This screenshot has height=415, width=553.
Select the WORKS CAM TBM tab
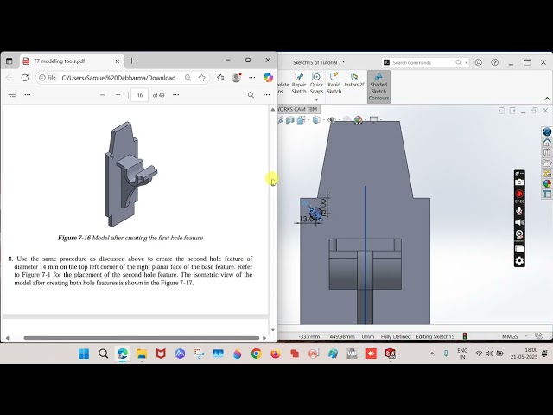297,109
